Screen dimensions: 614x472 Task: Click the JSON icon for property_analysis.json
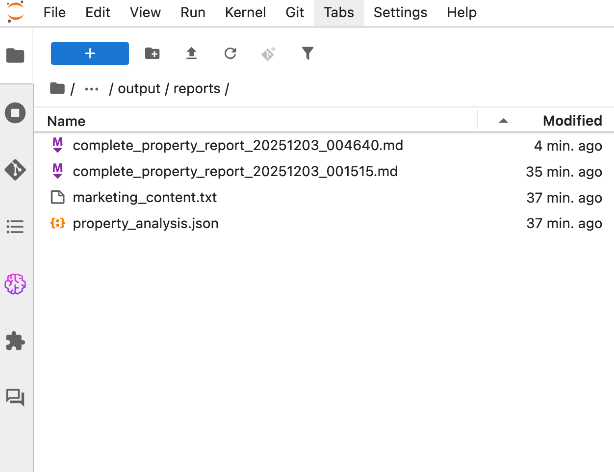[x=58, y=223]
